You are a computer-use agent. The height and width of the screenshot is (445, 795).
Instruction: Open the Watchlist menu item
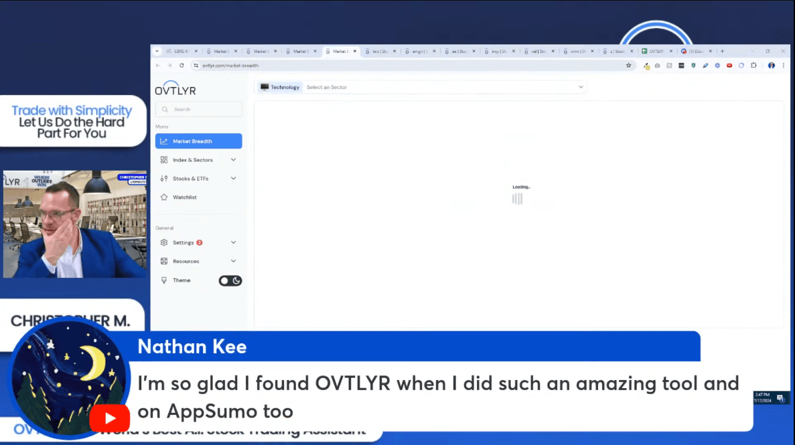199,197
